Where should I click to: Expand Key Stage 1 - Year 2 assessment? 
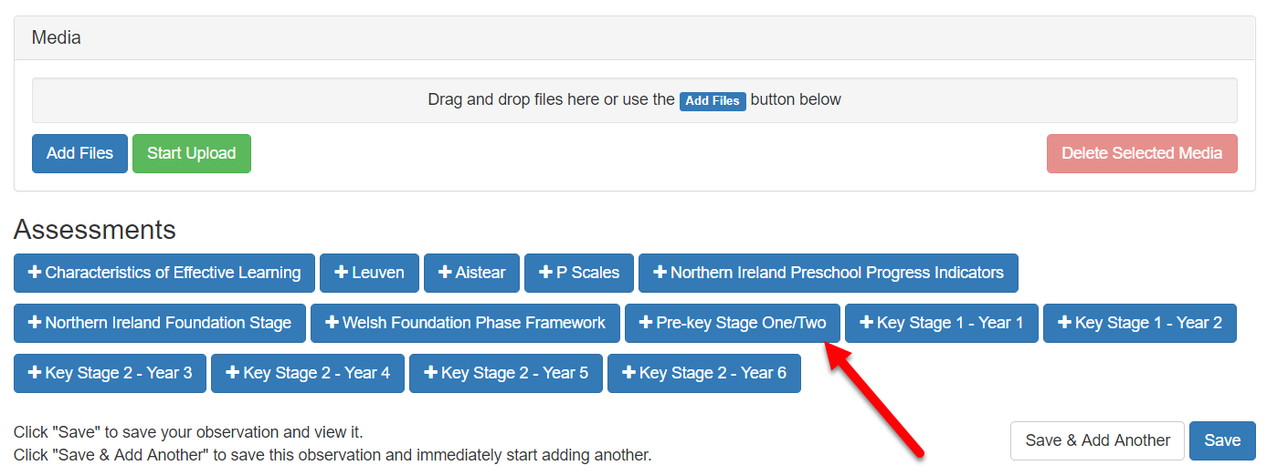tap(1139, 323)
